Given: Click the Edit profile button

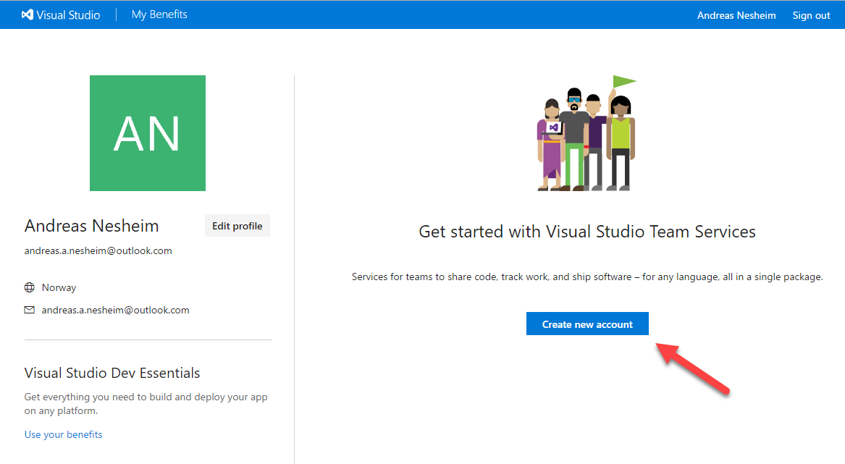Looking at the screenshot, I should pyautogui.click(x=237, y=226).
